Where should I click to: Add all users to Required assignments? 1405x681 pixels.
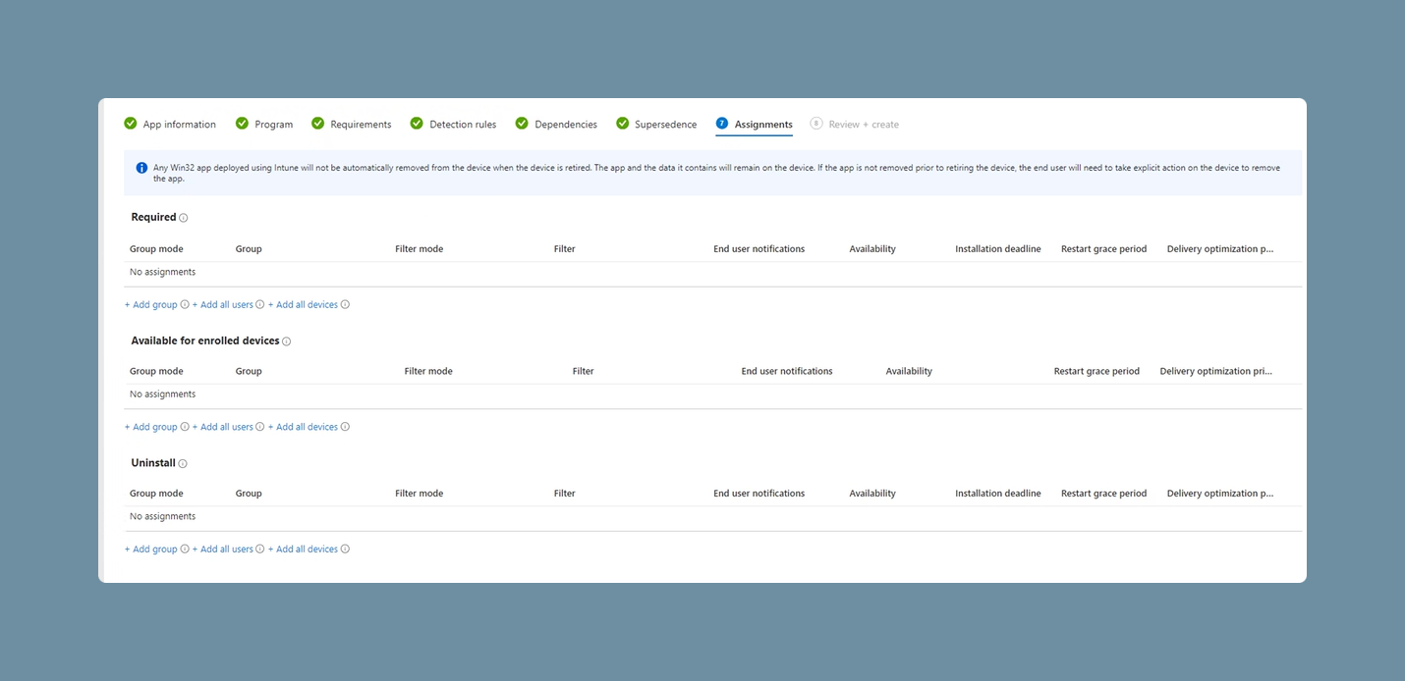tap(223, 305)
